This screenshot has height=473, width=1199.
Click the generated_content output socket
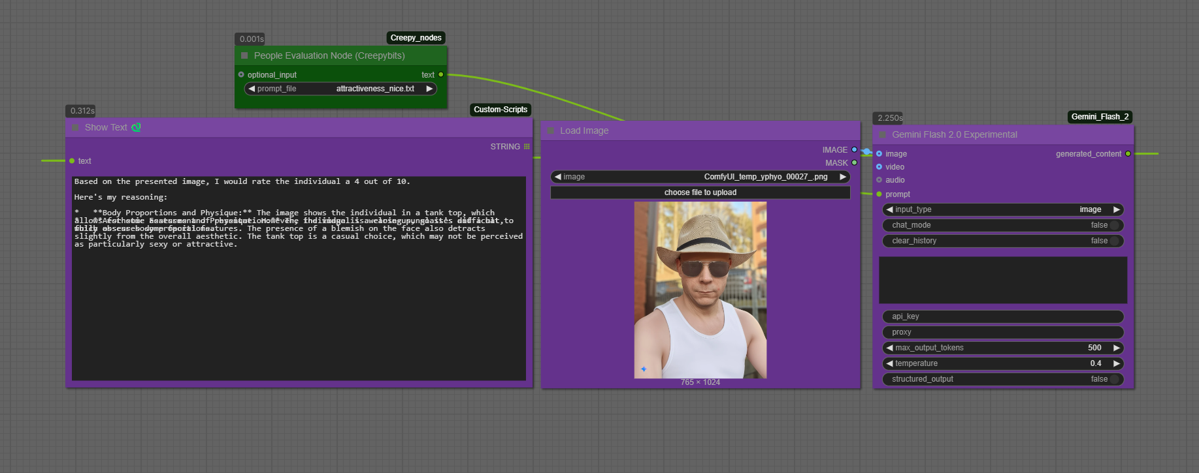pos(1128,154)
